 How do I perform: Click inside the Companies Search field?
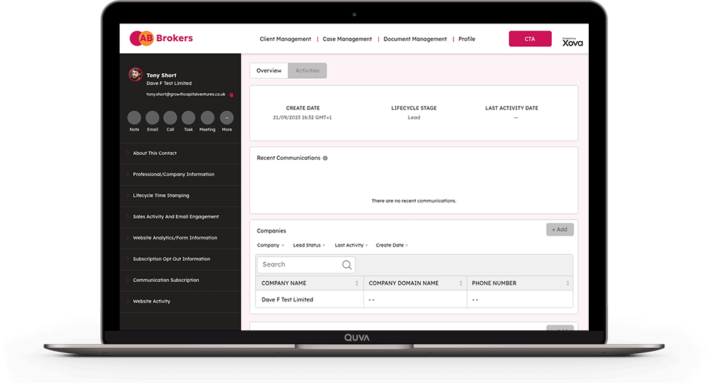[x=306, y=265]
